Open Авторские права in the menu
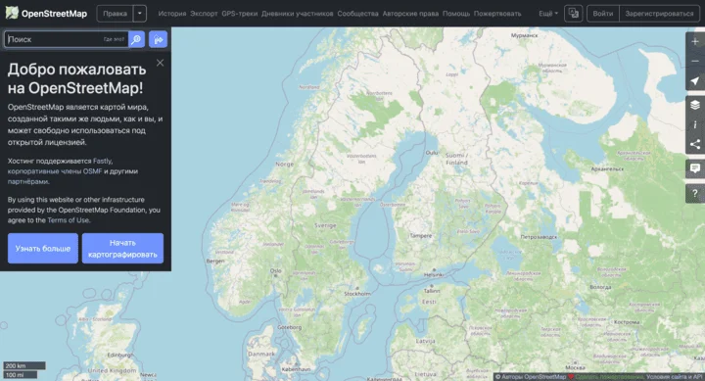 pyautogui.click(x=410, y=14)
